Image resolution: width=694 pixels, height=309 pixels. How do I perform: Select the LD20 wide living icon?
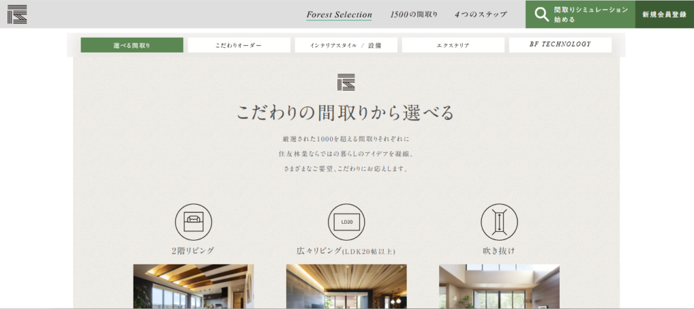pos(346,222)
